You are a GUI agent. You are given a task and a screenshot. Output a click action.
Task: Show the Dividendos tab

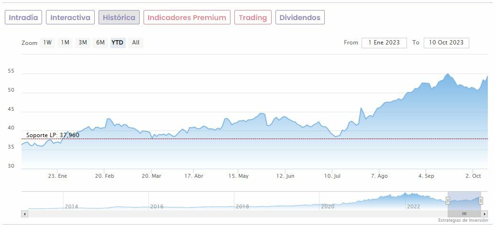[x=300, y=18]
